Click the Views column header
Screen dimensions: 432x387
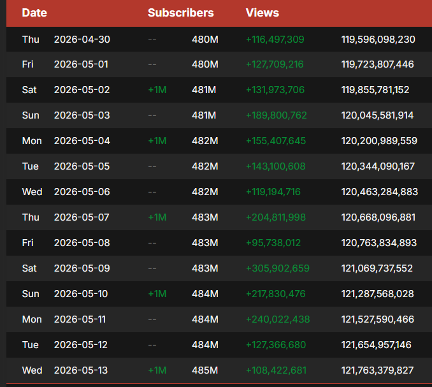[x=263, y=13]
